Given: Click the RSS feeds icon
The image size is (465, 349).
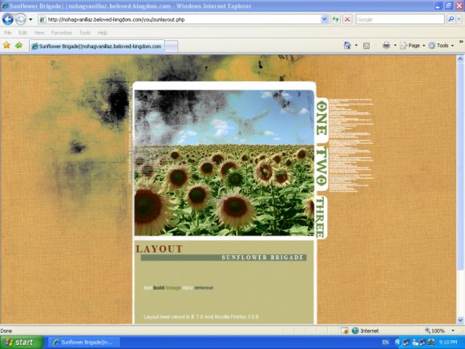Looking at the screenshot, I should point(366,46).
